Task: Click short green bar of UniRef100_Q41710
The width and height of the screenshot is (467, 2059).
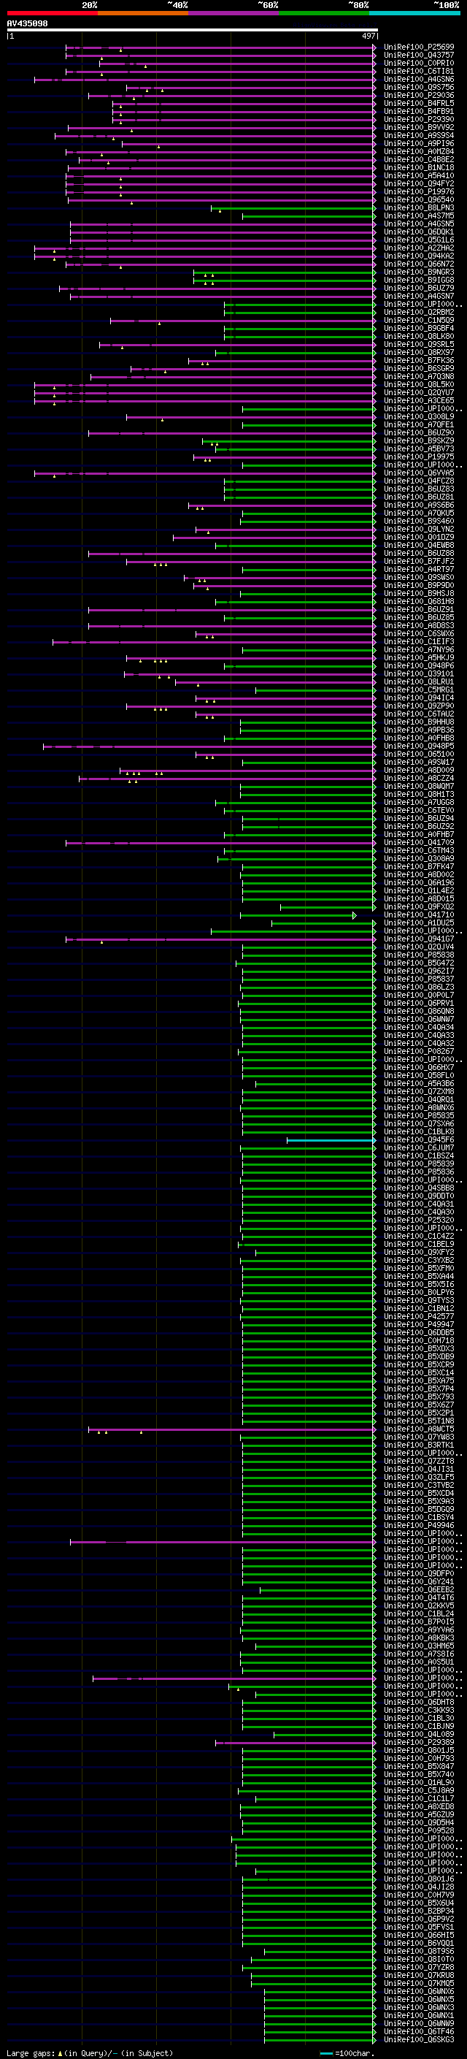Action: 298,915
